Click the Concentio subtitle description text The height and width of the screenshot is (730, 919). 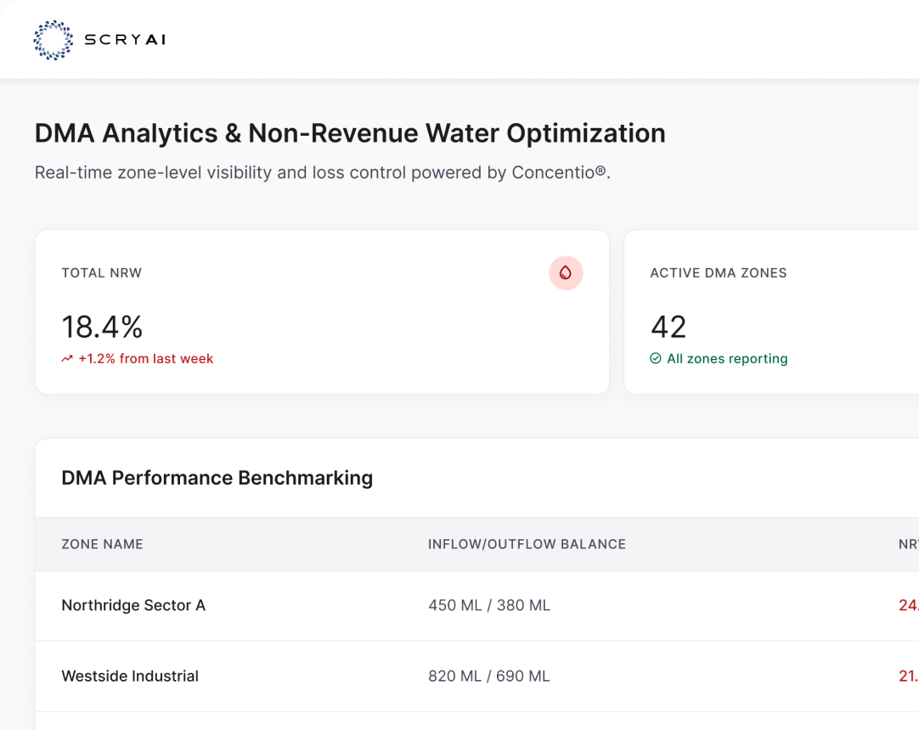(323, 173)
